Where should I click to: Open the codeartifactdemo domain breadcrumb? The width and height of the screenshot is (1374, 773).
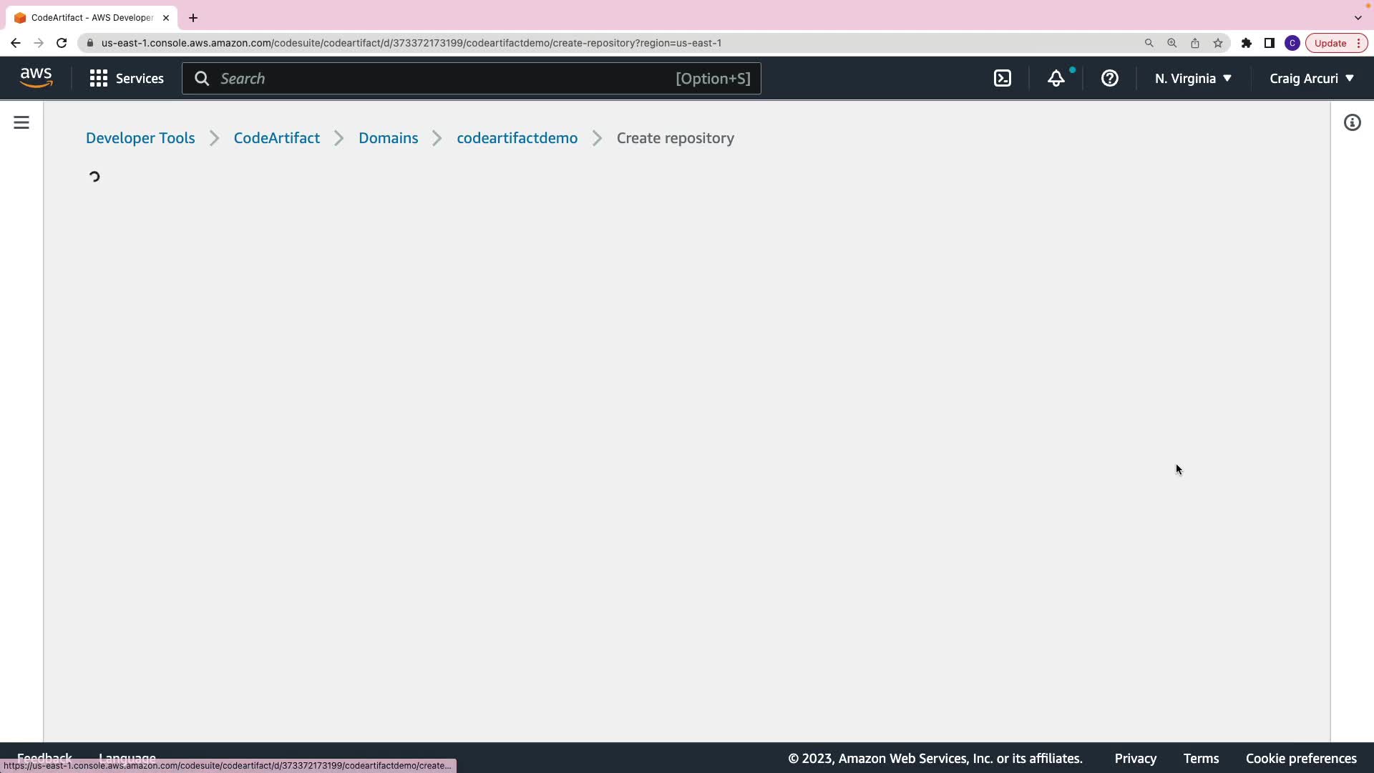point(517,138)
